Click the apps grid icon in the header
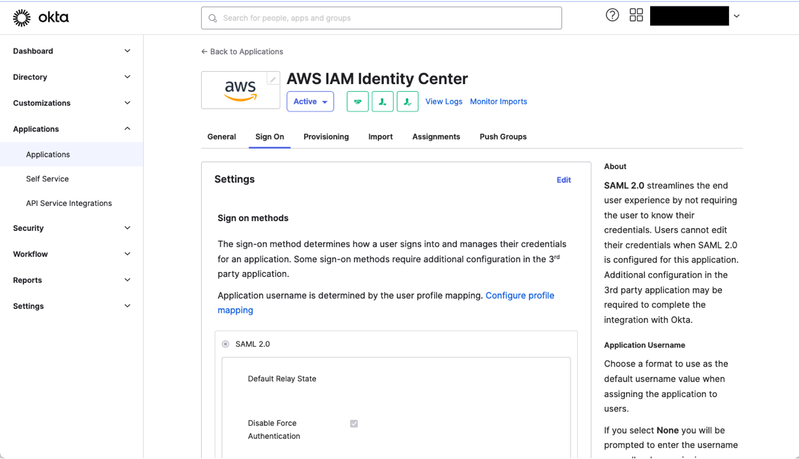The height and width of the screenshot is (459, 799). [636, 14]
